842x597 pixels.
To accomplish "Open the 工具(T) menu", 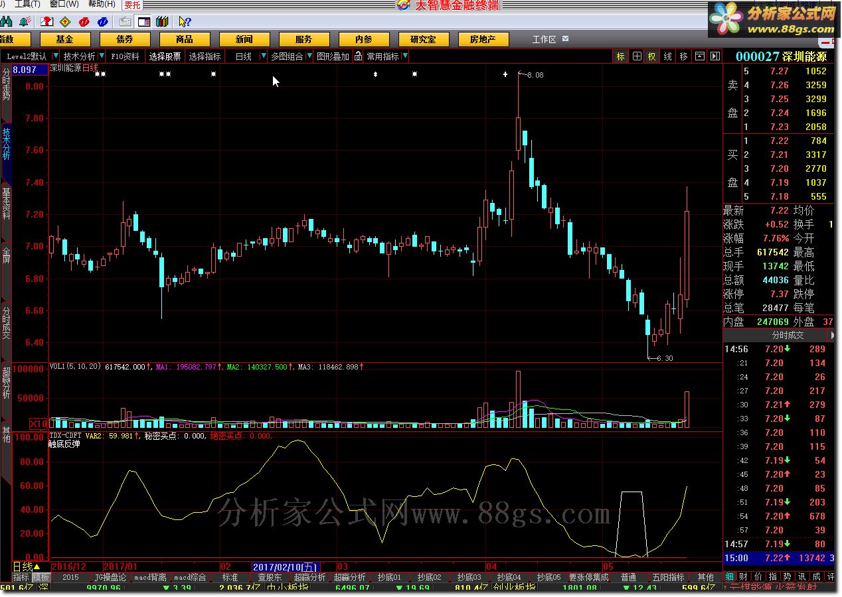I will point(27,5).
